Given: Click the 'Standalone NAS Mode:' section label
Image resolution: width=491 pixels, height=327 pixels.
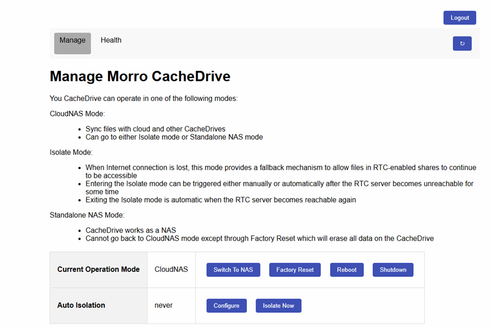Looking at the screenshot, I should tap(87, 215).
